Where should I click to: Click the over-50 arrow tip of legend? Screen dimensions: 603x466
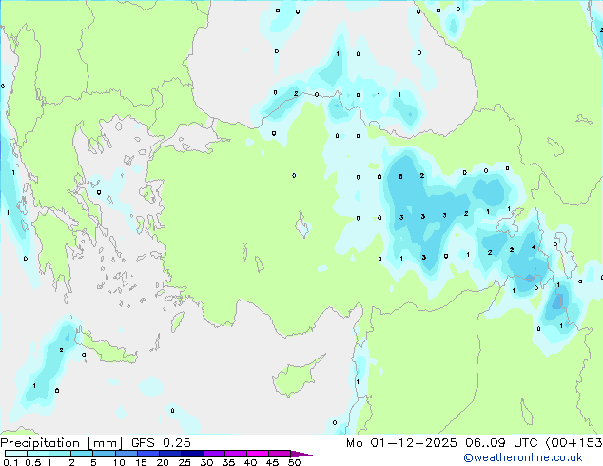(x=301, y=454)
